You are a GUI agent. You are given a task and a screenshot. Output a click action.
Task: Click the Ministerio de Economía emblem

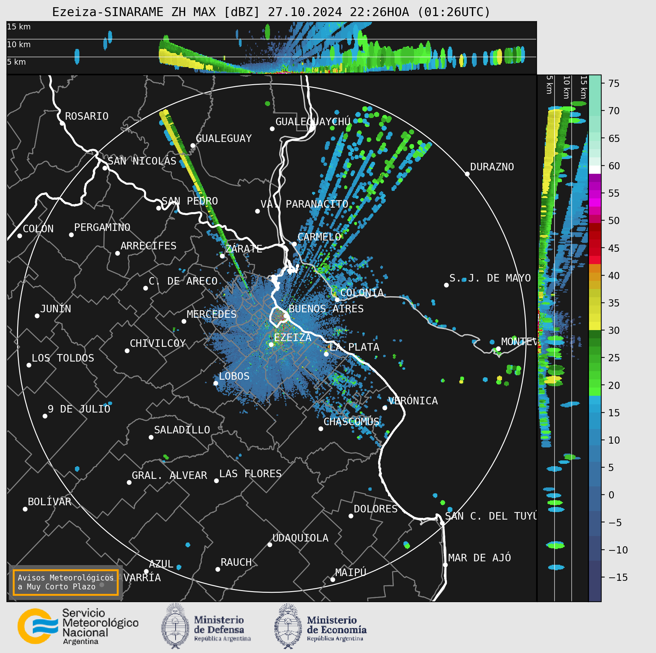click(288, 626)
